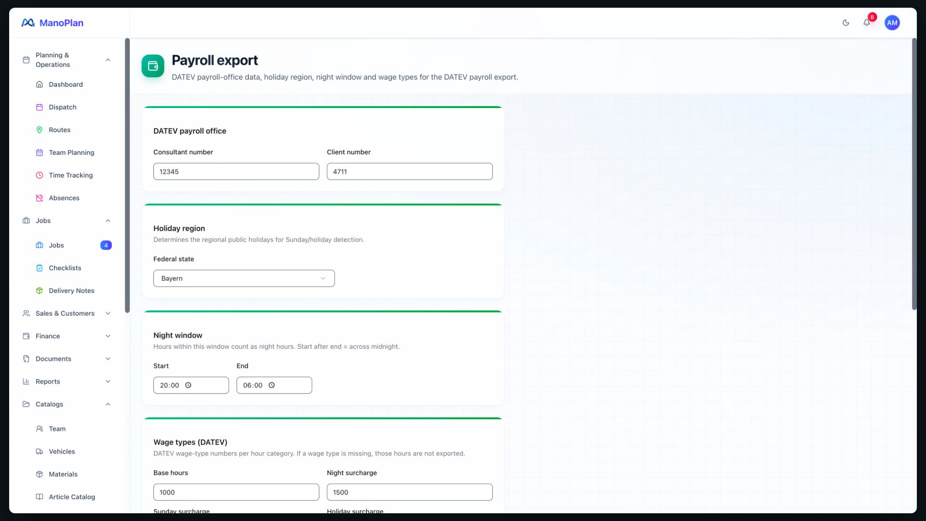Toggle dark mode moon icon
The image size is (926, 521).
click(845, 23)
